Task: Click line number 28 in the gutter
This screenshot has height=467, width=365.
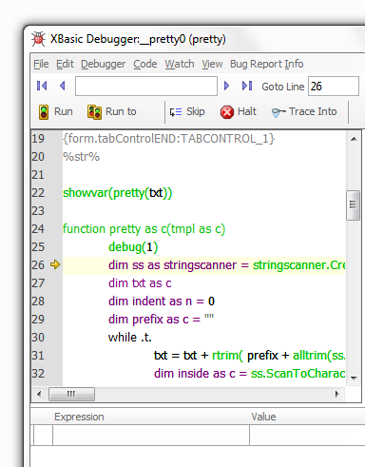Action: (x=38, y=302)
